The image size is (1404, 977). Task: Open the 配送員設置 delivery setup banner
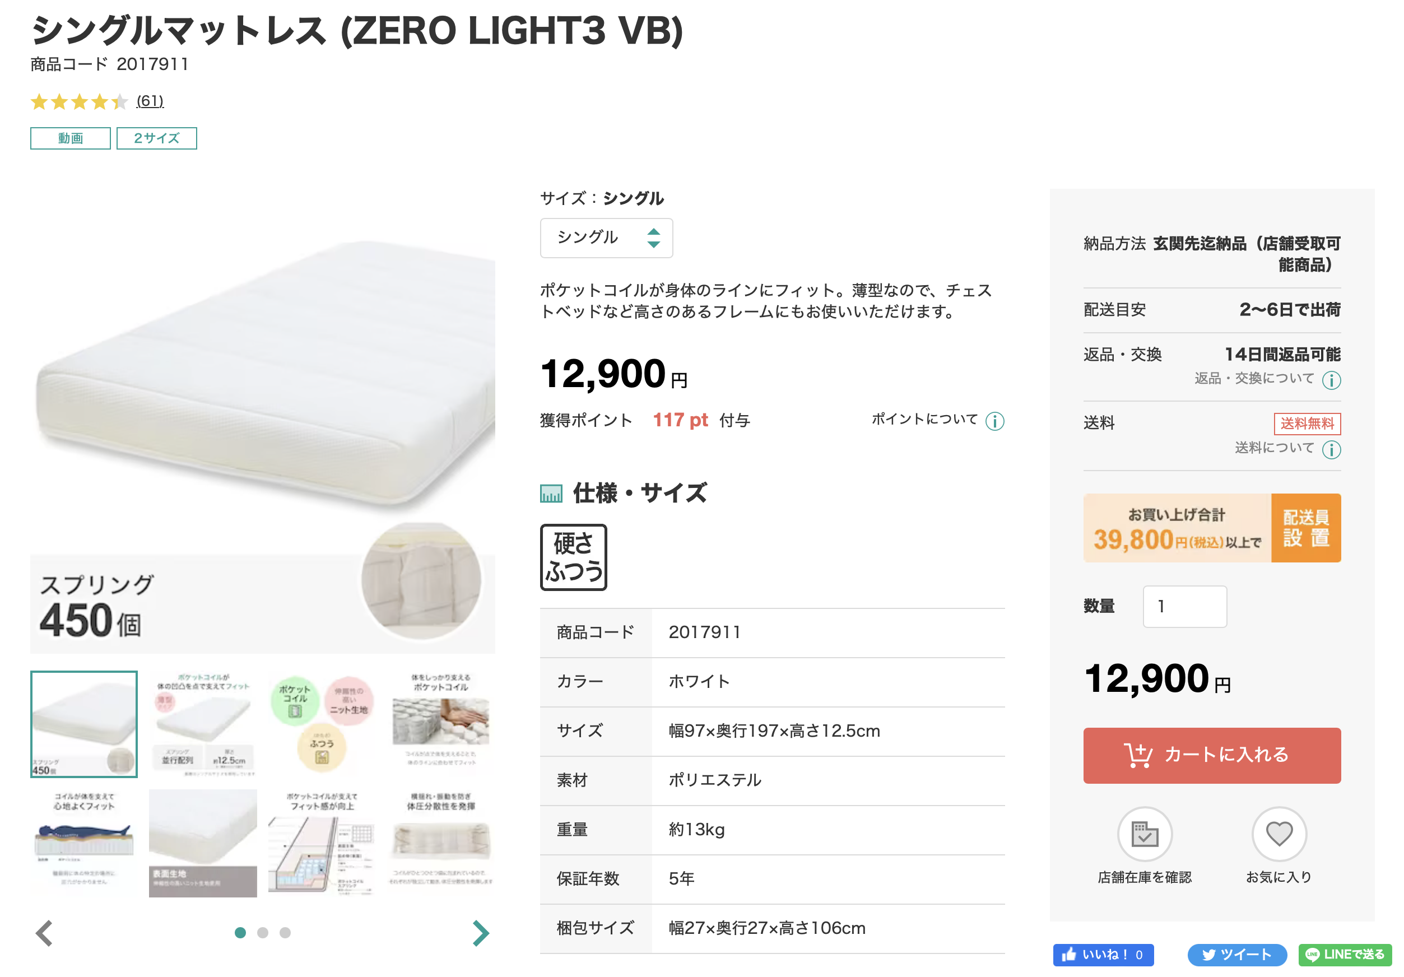click(1211, 528)
